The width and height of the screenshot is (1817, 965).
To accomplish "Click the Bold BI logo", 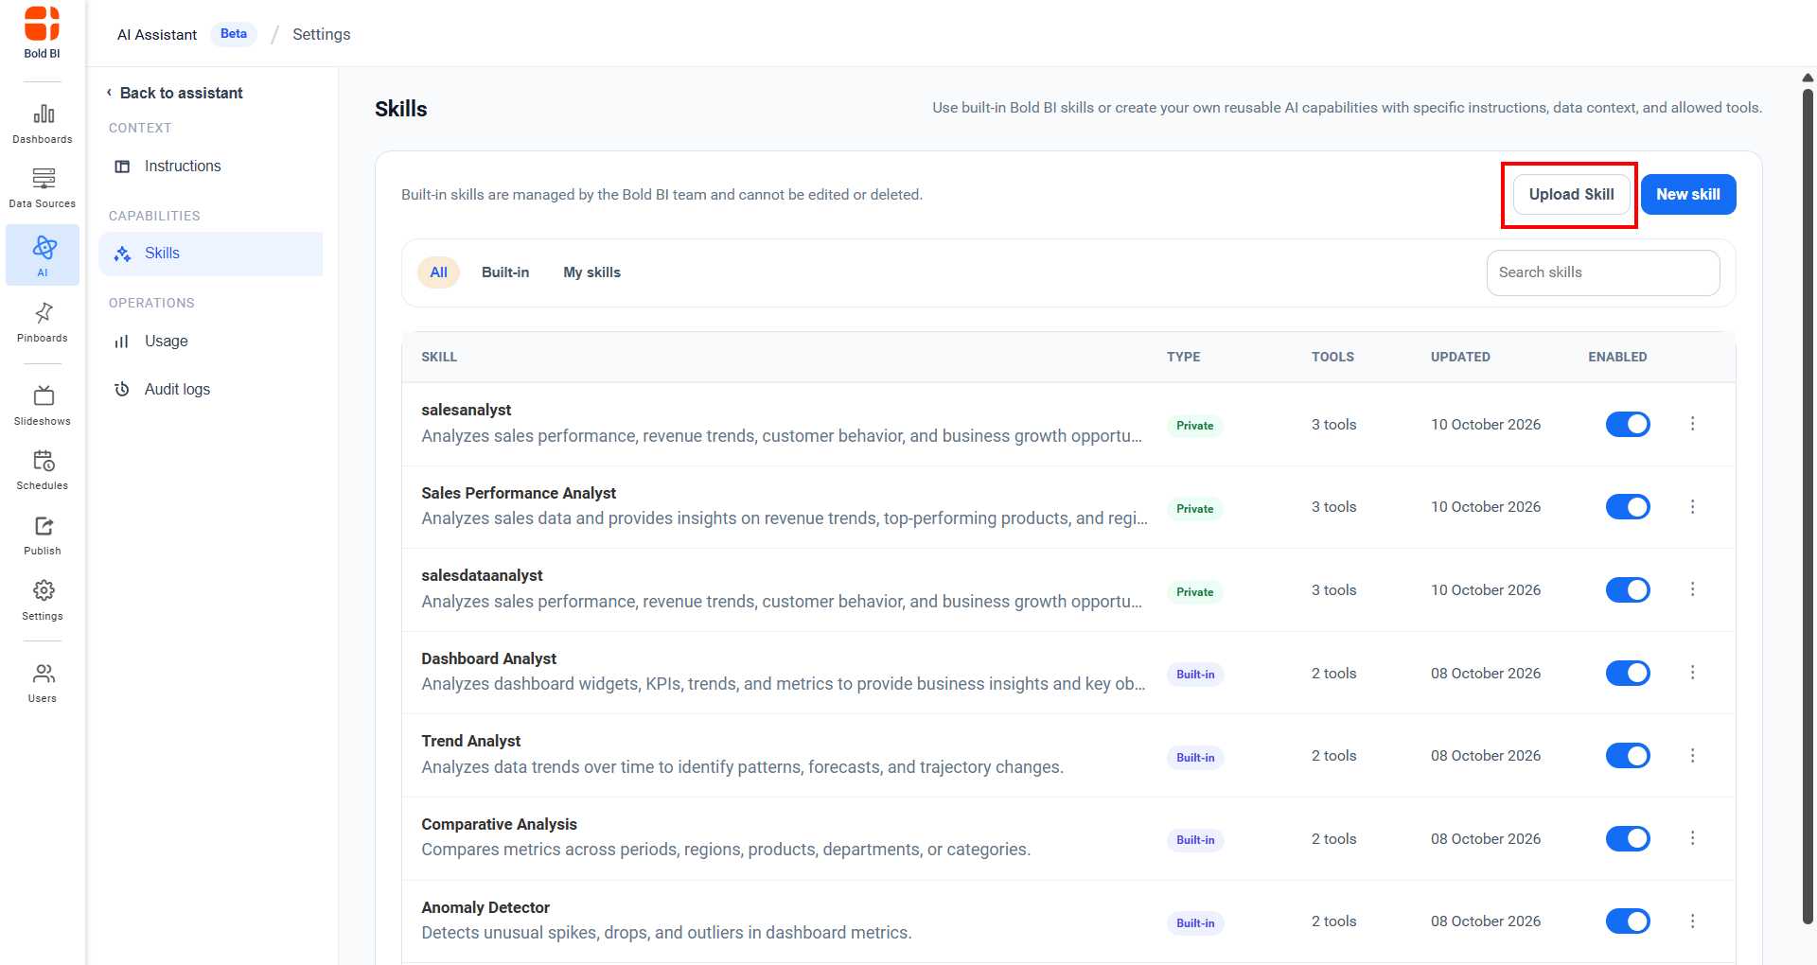I will click(x=43, y=32).
